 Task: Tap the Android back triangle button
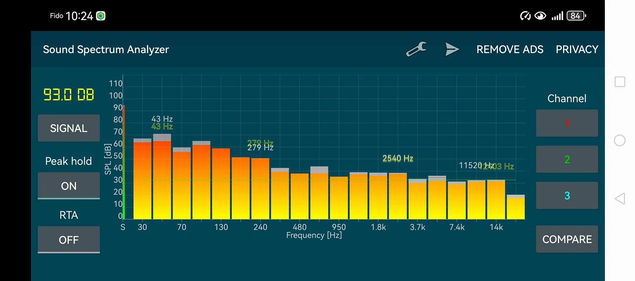[620, 198]
